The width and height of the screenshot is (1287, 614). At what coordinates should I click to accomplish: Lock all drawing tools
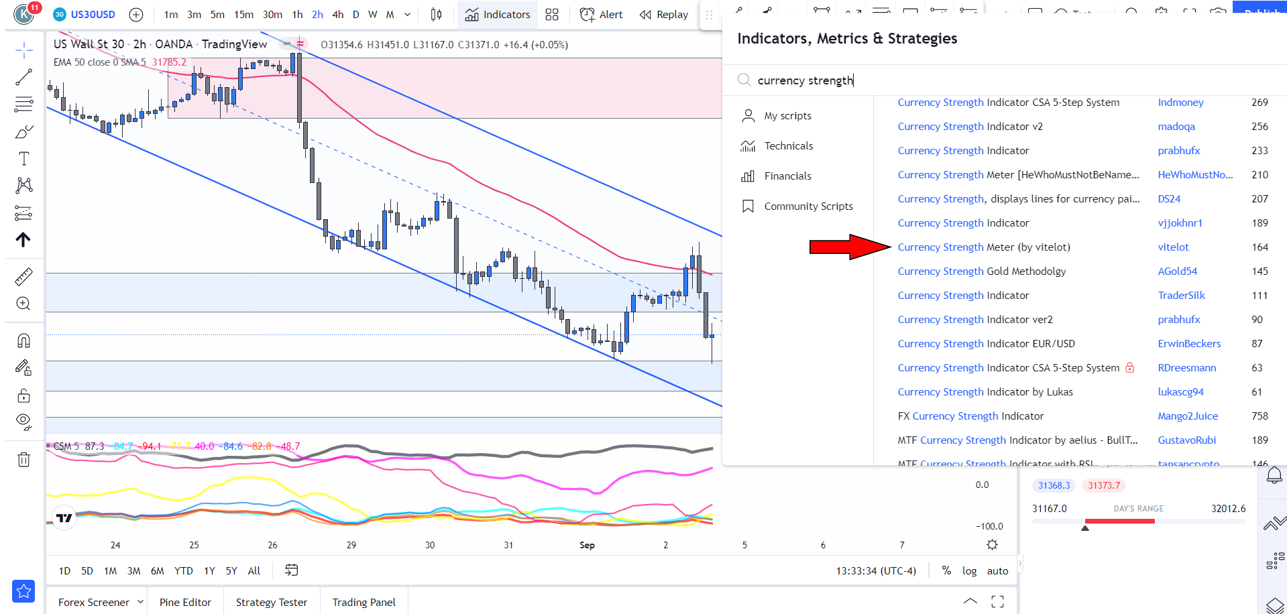tap(23, 395)
